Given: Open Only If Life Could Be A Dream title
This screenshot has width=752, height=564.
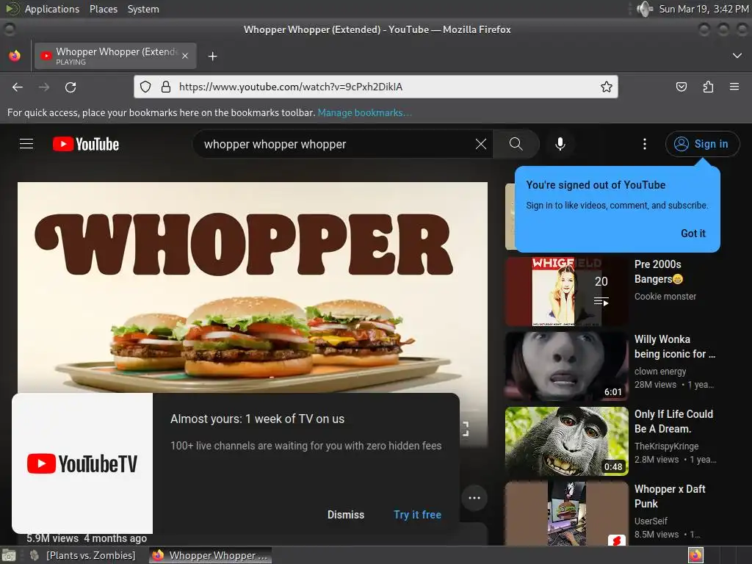Looking at the screenshot, I should (x=673, y=421).
